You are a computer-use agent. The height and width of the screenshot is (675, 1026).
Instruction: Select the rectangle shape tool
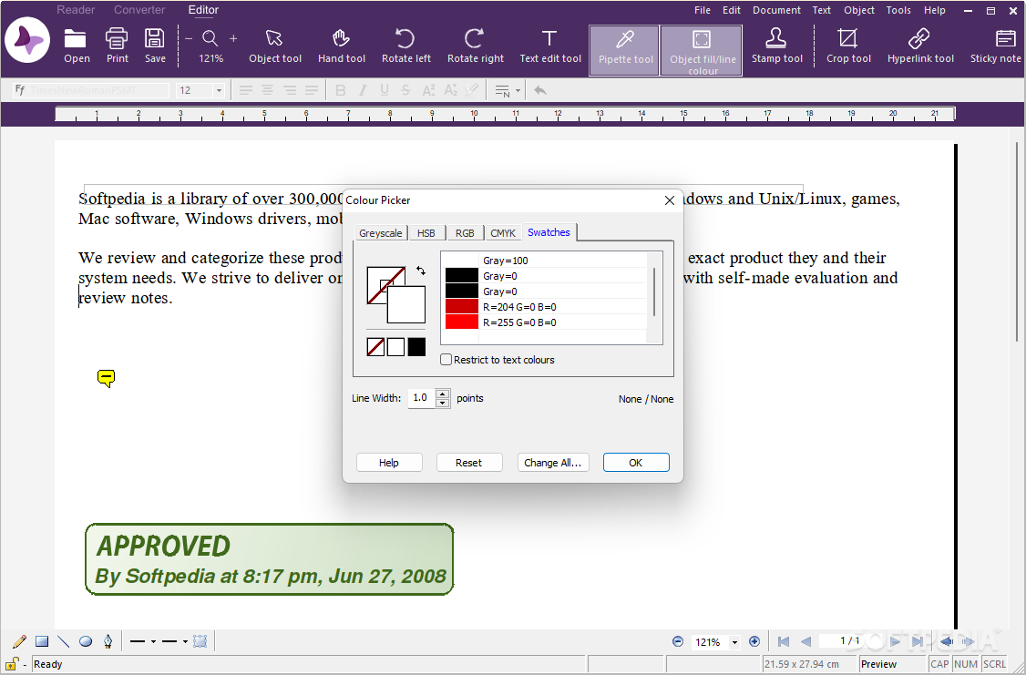(x=42, y=641)
